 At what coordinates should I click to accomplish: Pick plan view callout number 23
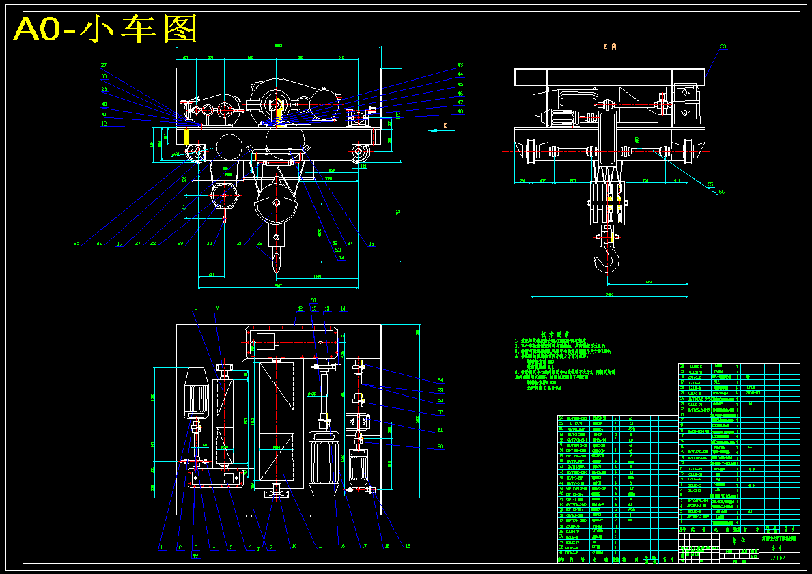(x=440, y=391)
